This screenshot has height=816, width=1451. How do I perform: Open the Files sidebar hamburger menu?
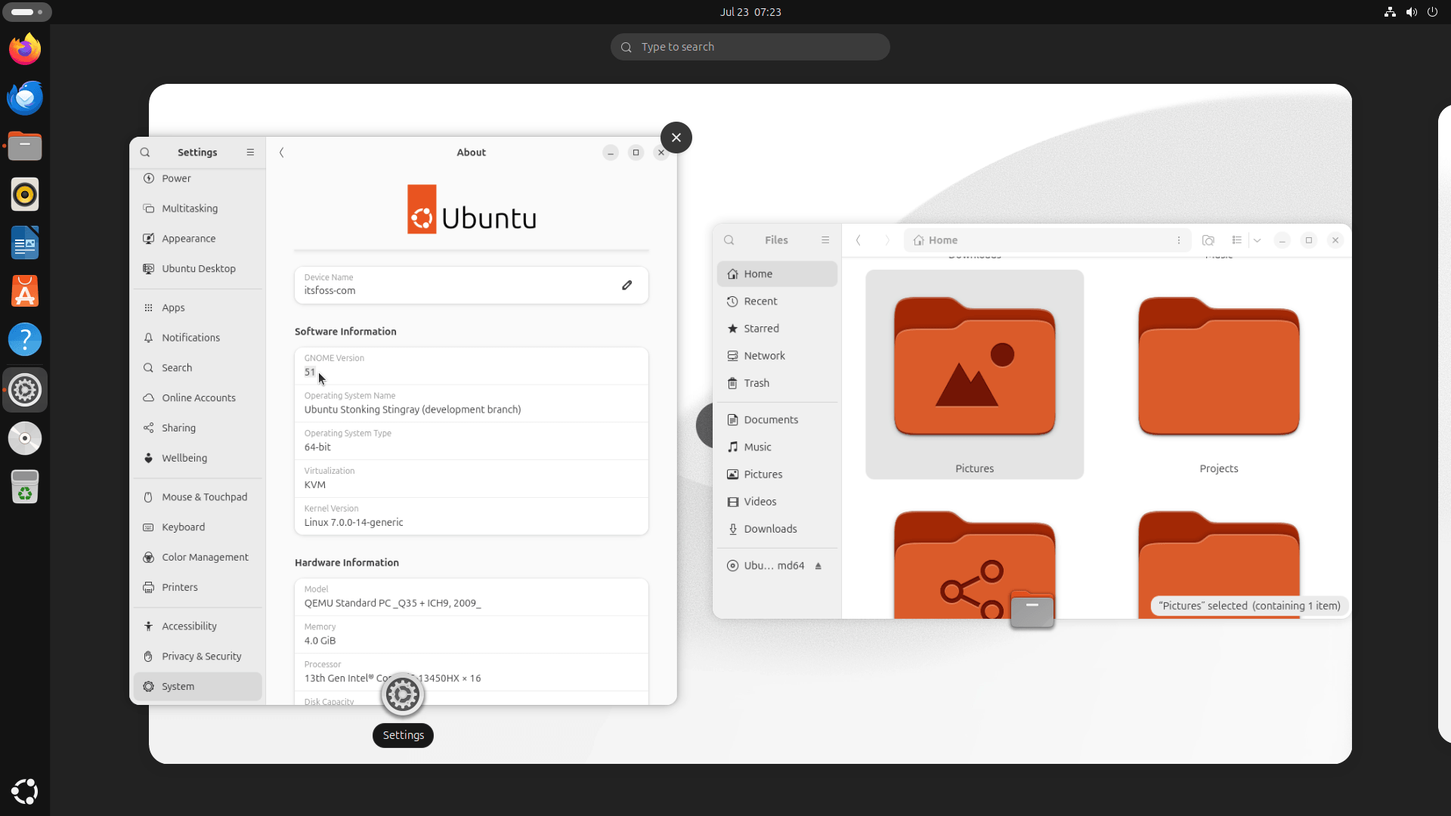pyautogui.click(x=825, y=240)
